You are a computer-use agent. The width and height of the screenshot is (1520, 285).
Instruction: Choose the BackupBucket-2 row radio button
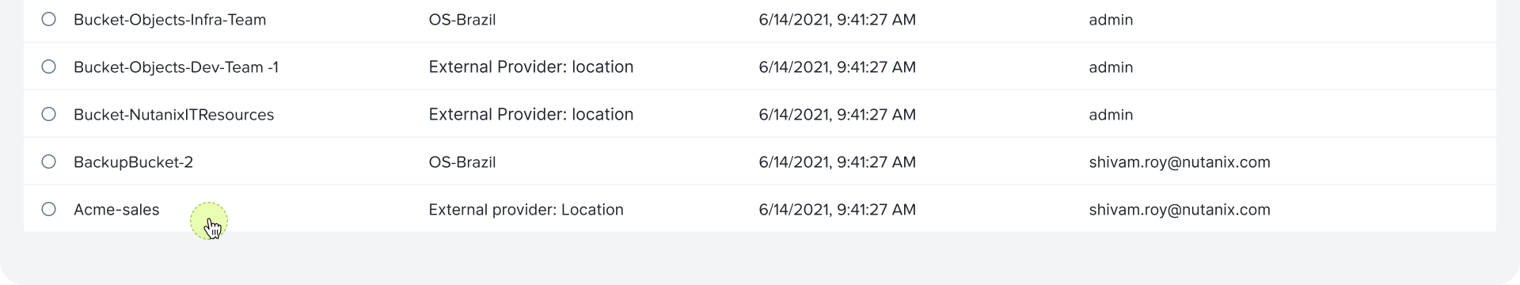[x=49, y=161]
